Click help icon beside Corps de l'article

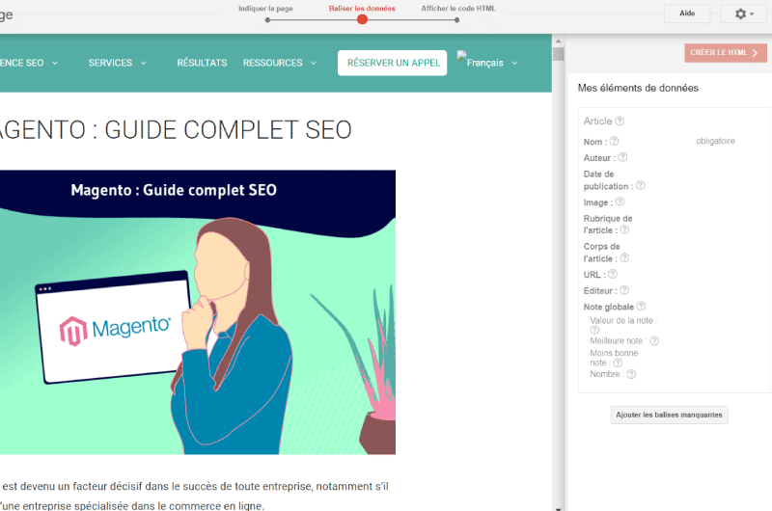pyautogui.click(x=624, y=257)
